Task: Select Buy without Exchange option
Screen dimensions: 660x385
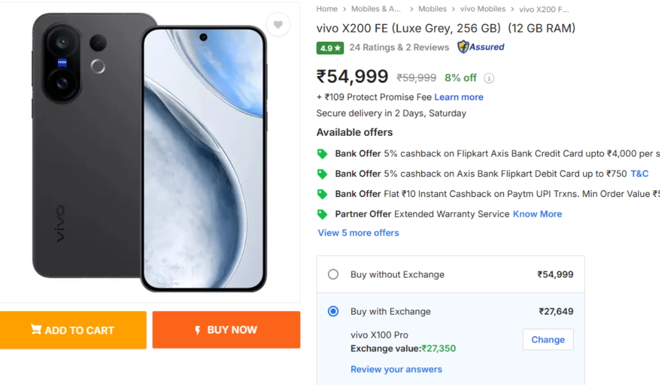Action: pos(333,274)
